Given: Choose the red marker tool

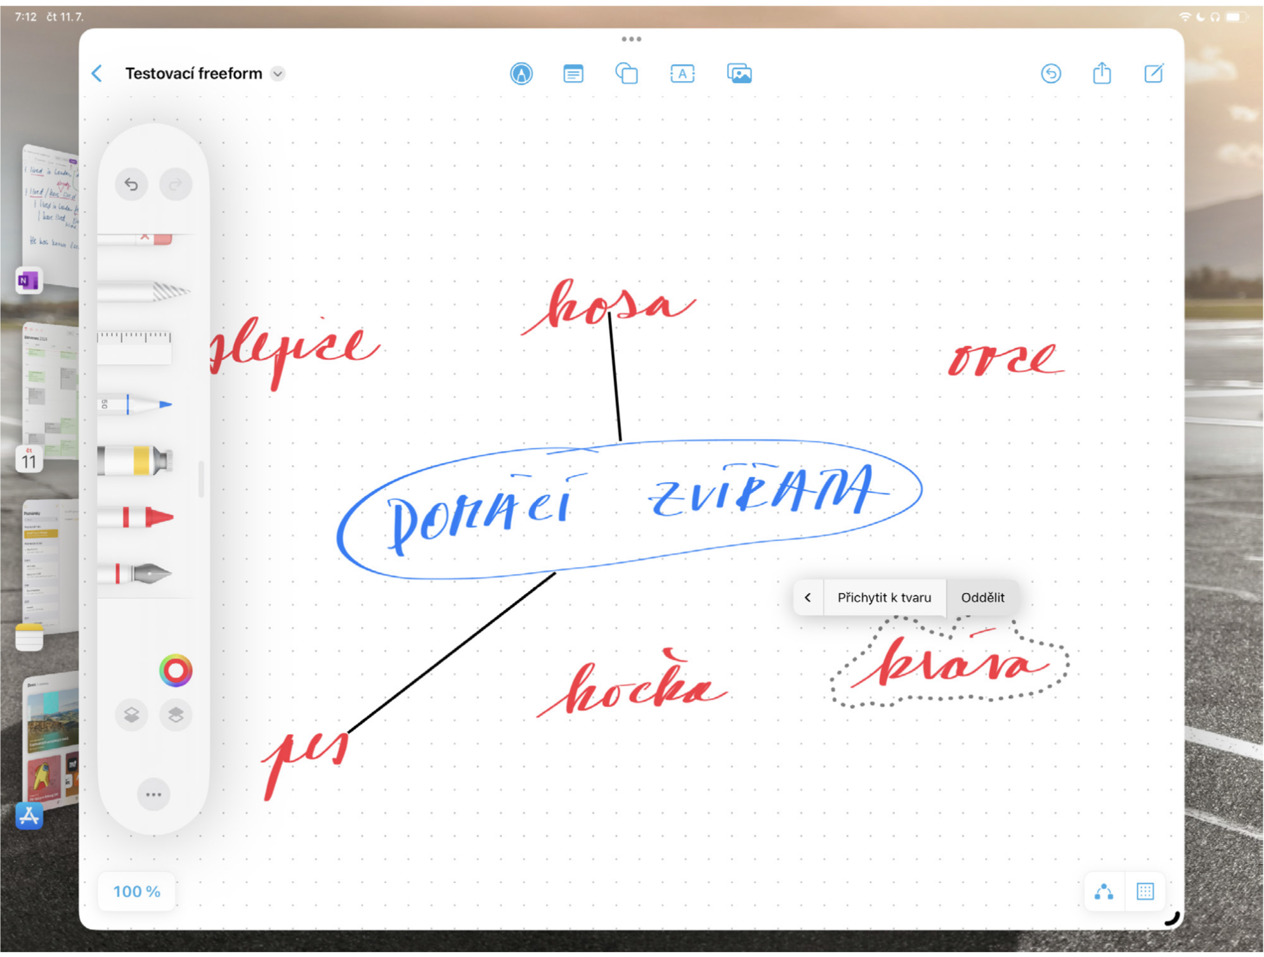Looking at the screenshot, I should pos(143,517).
